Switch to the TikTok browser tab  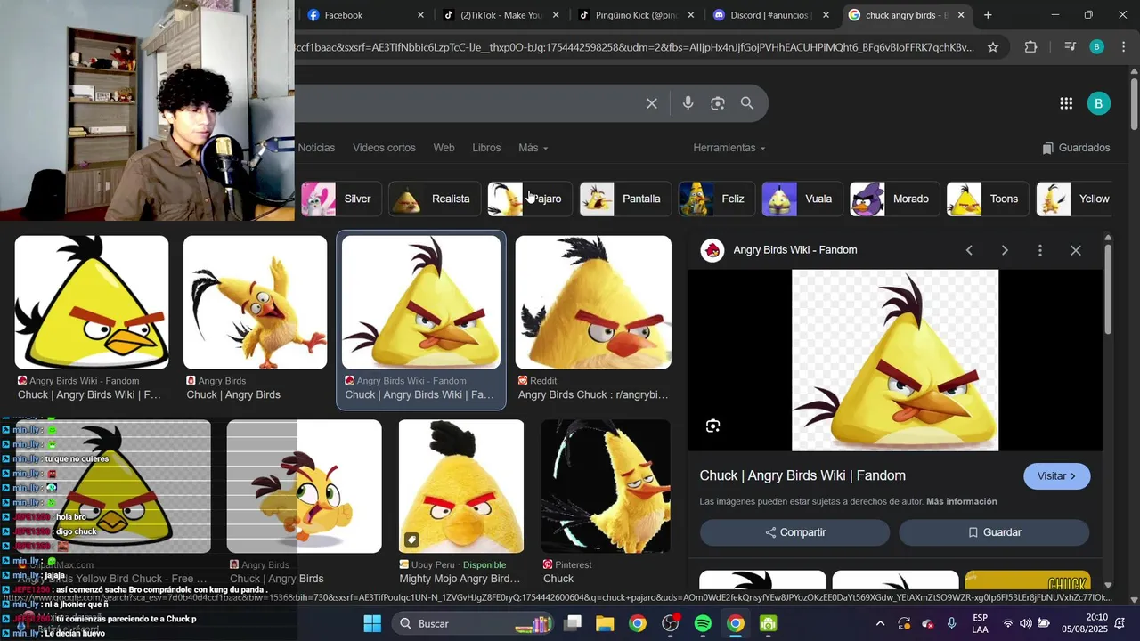click(x=502, y=15)
